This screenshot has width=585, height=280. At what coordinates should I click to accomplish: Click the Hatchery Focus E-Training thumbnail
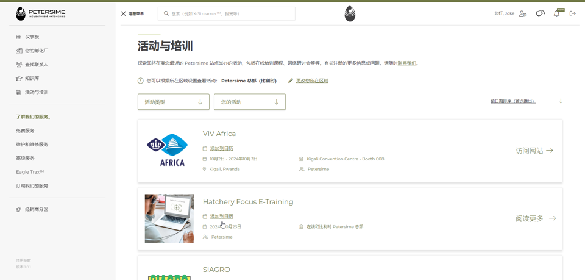pyautogui.click(x=169, y=219)
